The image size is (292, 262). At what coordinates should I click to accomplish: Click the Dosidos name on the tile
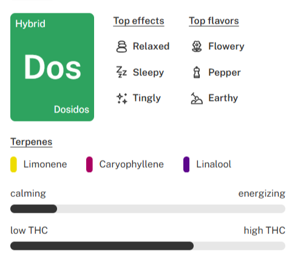72,109
